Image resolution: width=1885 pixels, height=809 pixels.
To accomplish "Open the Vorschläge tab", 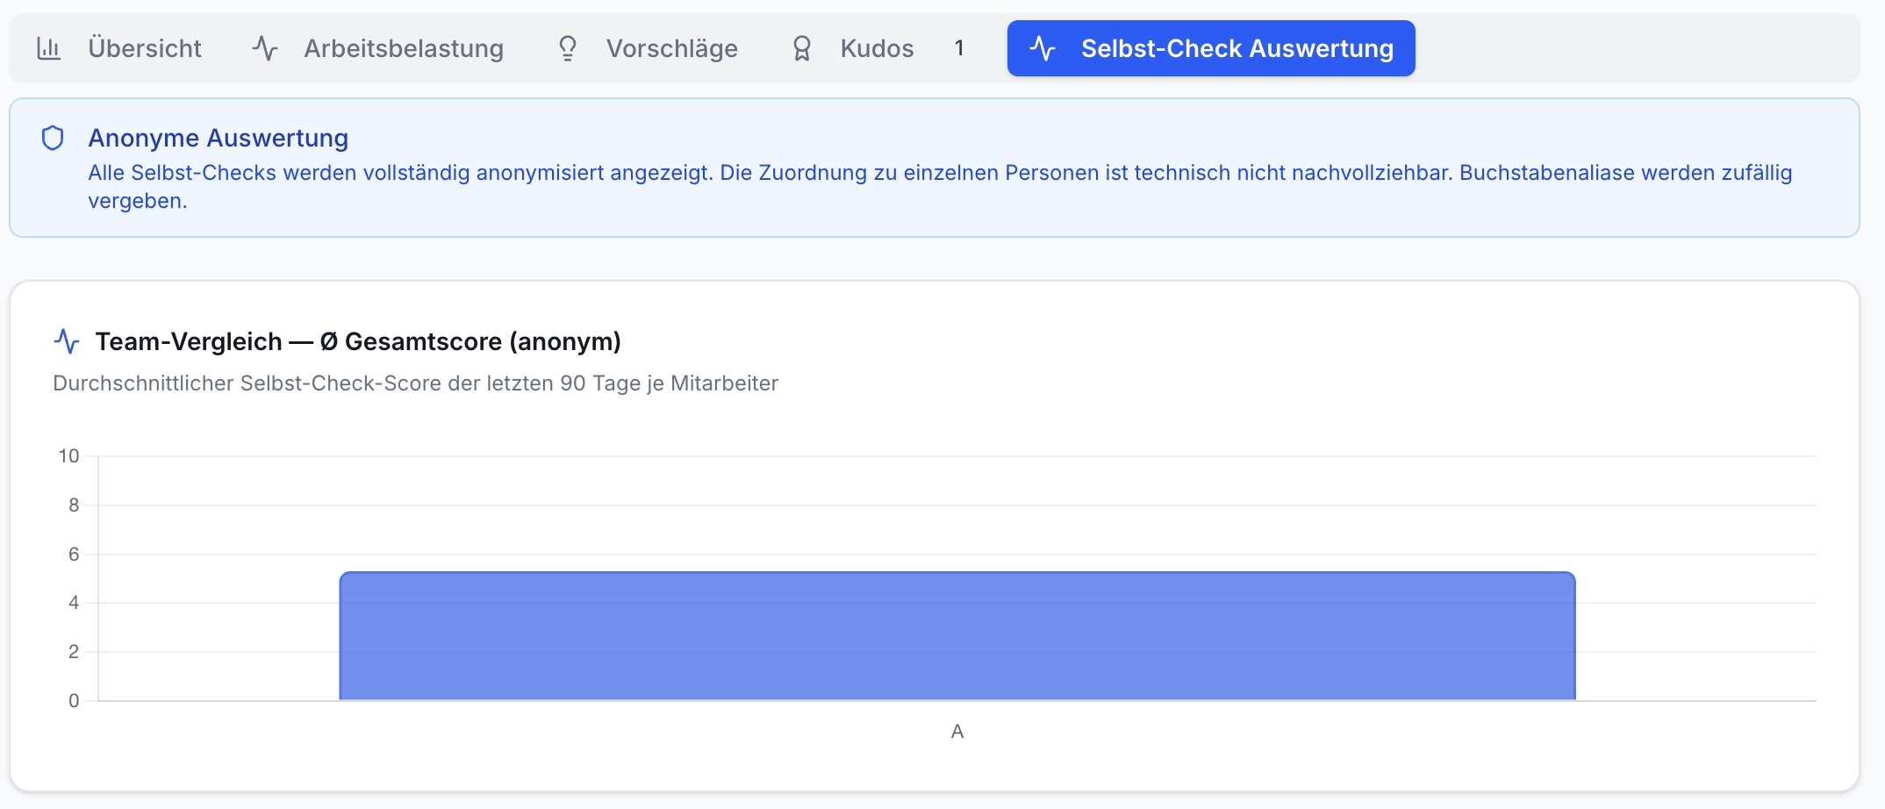I will coord(648,48).
